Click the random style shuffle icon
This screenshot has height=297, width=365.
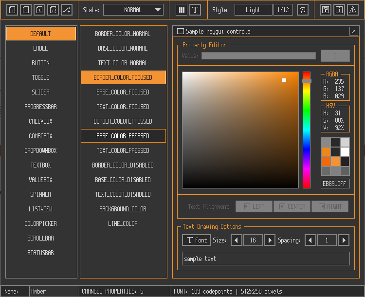pyautogui.click(x=67, y=10)
